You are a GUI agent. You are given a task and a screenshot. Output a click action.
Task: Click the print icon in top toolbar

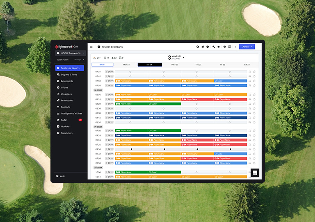224,47
